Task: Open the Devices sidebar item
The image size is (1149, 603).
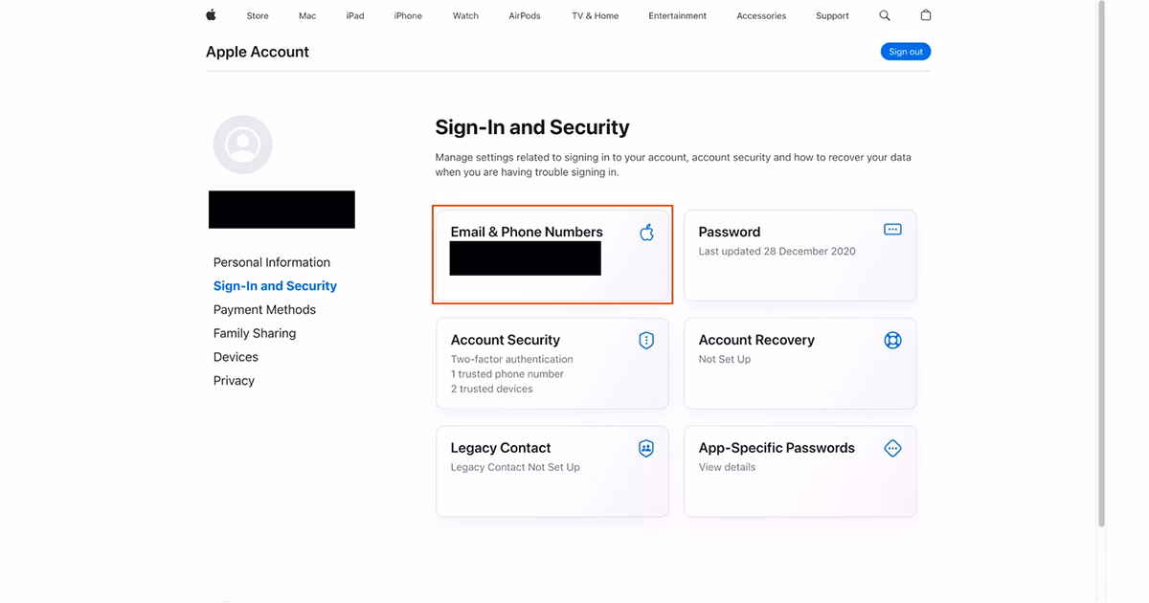Action: click(236, 357)
